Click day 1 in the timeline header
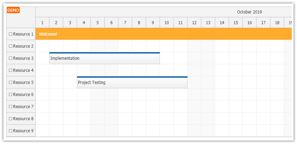 pos(42,23)
